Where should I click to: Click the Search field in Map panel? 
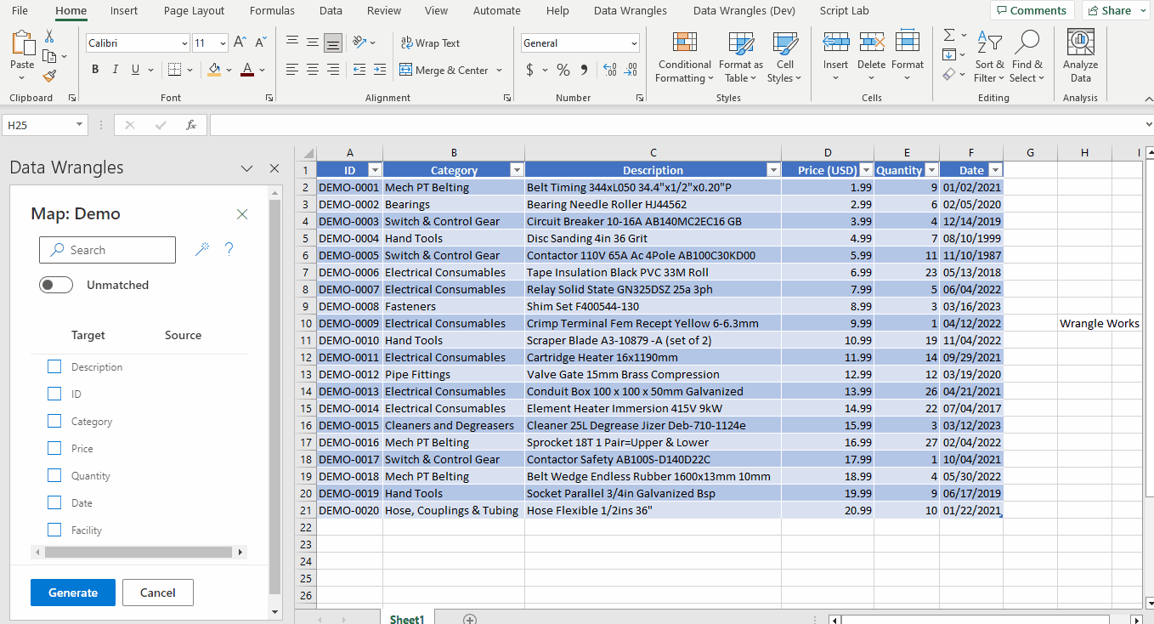tap(107, 250)
